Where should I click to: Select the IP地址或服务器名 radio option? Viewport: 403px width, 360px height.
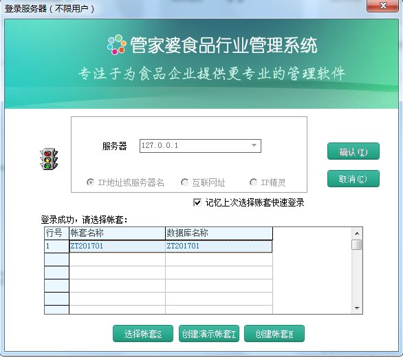[x=90, y=182]
